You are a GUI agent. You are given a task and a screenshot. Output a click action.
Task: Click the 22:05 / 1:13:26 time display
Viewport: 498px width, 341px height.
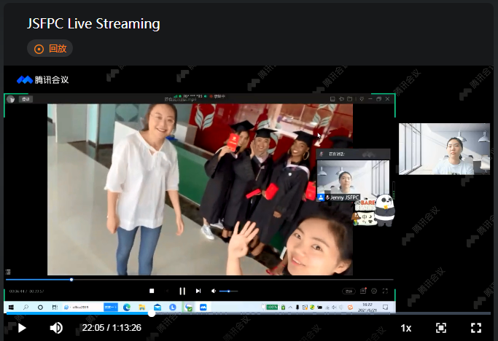pyautogui.click(x=112, y=328)
